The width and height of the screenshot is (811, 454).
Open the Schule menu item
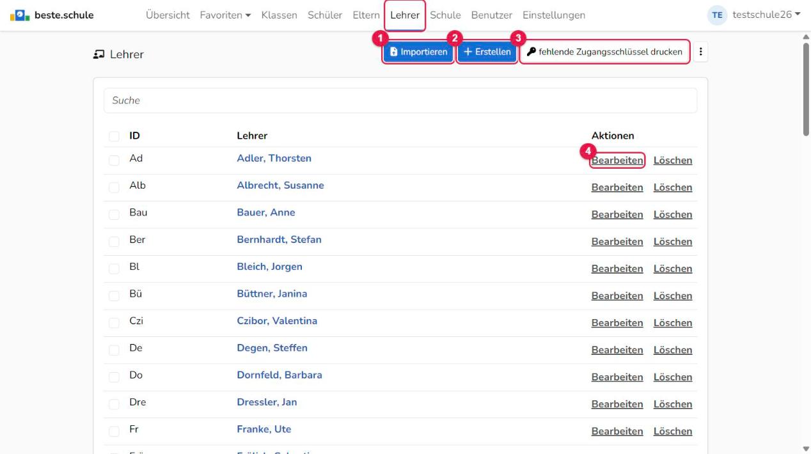click(445, 15)
